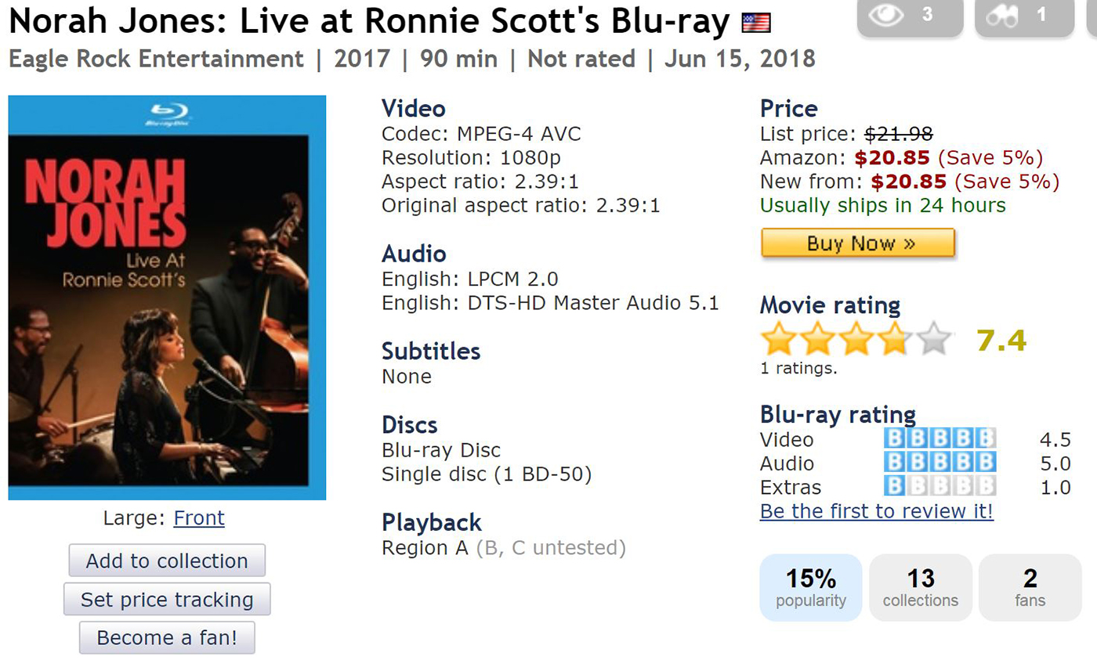Click the yellow Buy Now button
The image size is (1097, 667).
858,243
